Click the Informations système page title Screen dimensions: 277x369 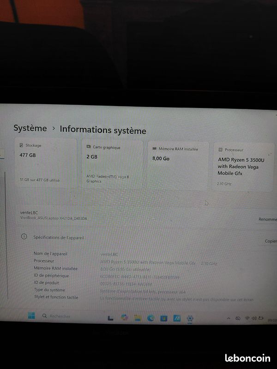pyautogui.click(x=102, y=130)
